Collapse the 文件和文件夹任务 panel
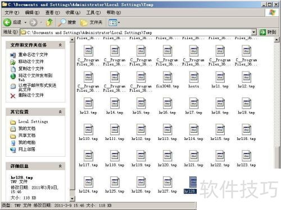The image size is (281, 210). 60,45
